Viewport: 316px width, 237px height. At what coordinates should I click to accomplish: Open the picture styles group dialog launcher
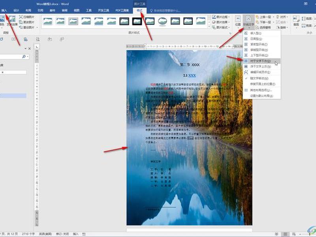(x=230, y=33)
